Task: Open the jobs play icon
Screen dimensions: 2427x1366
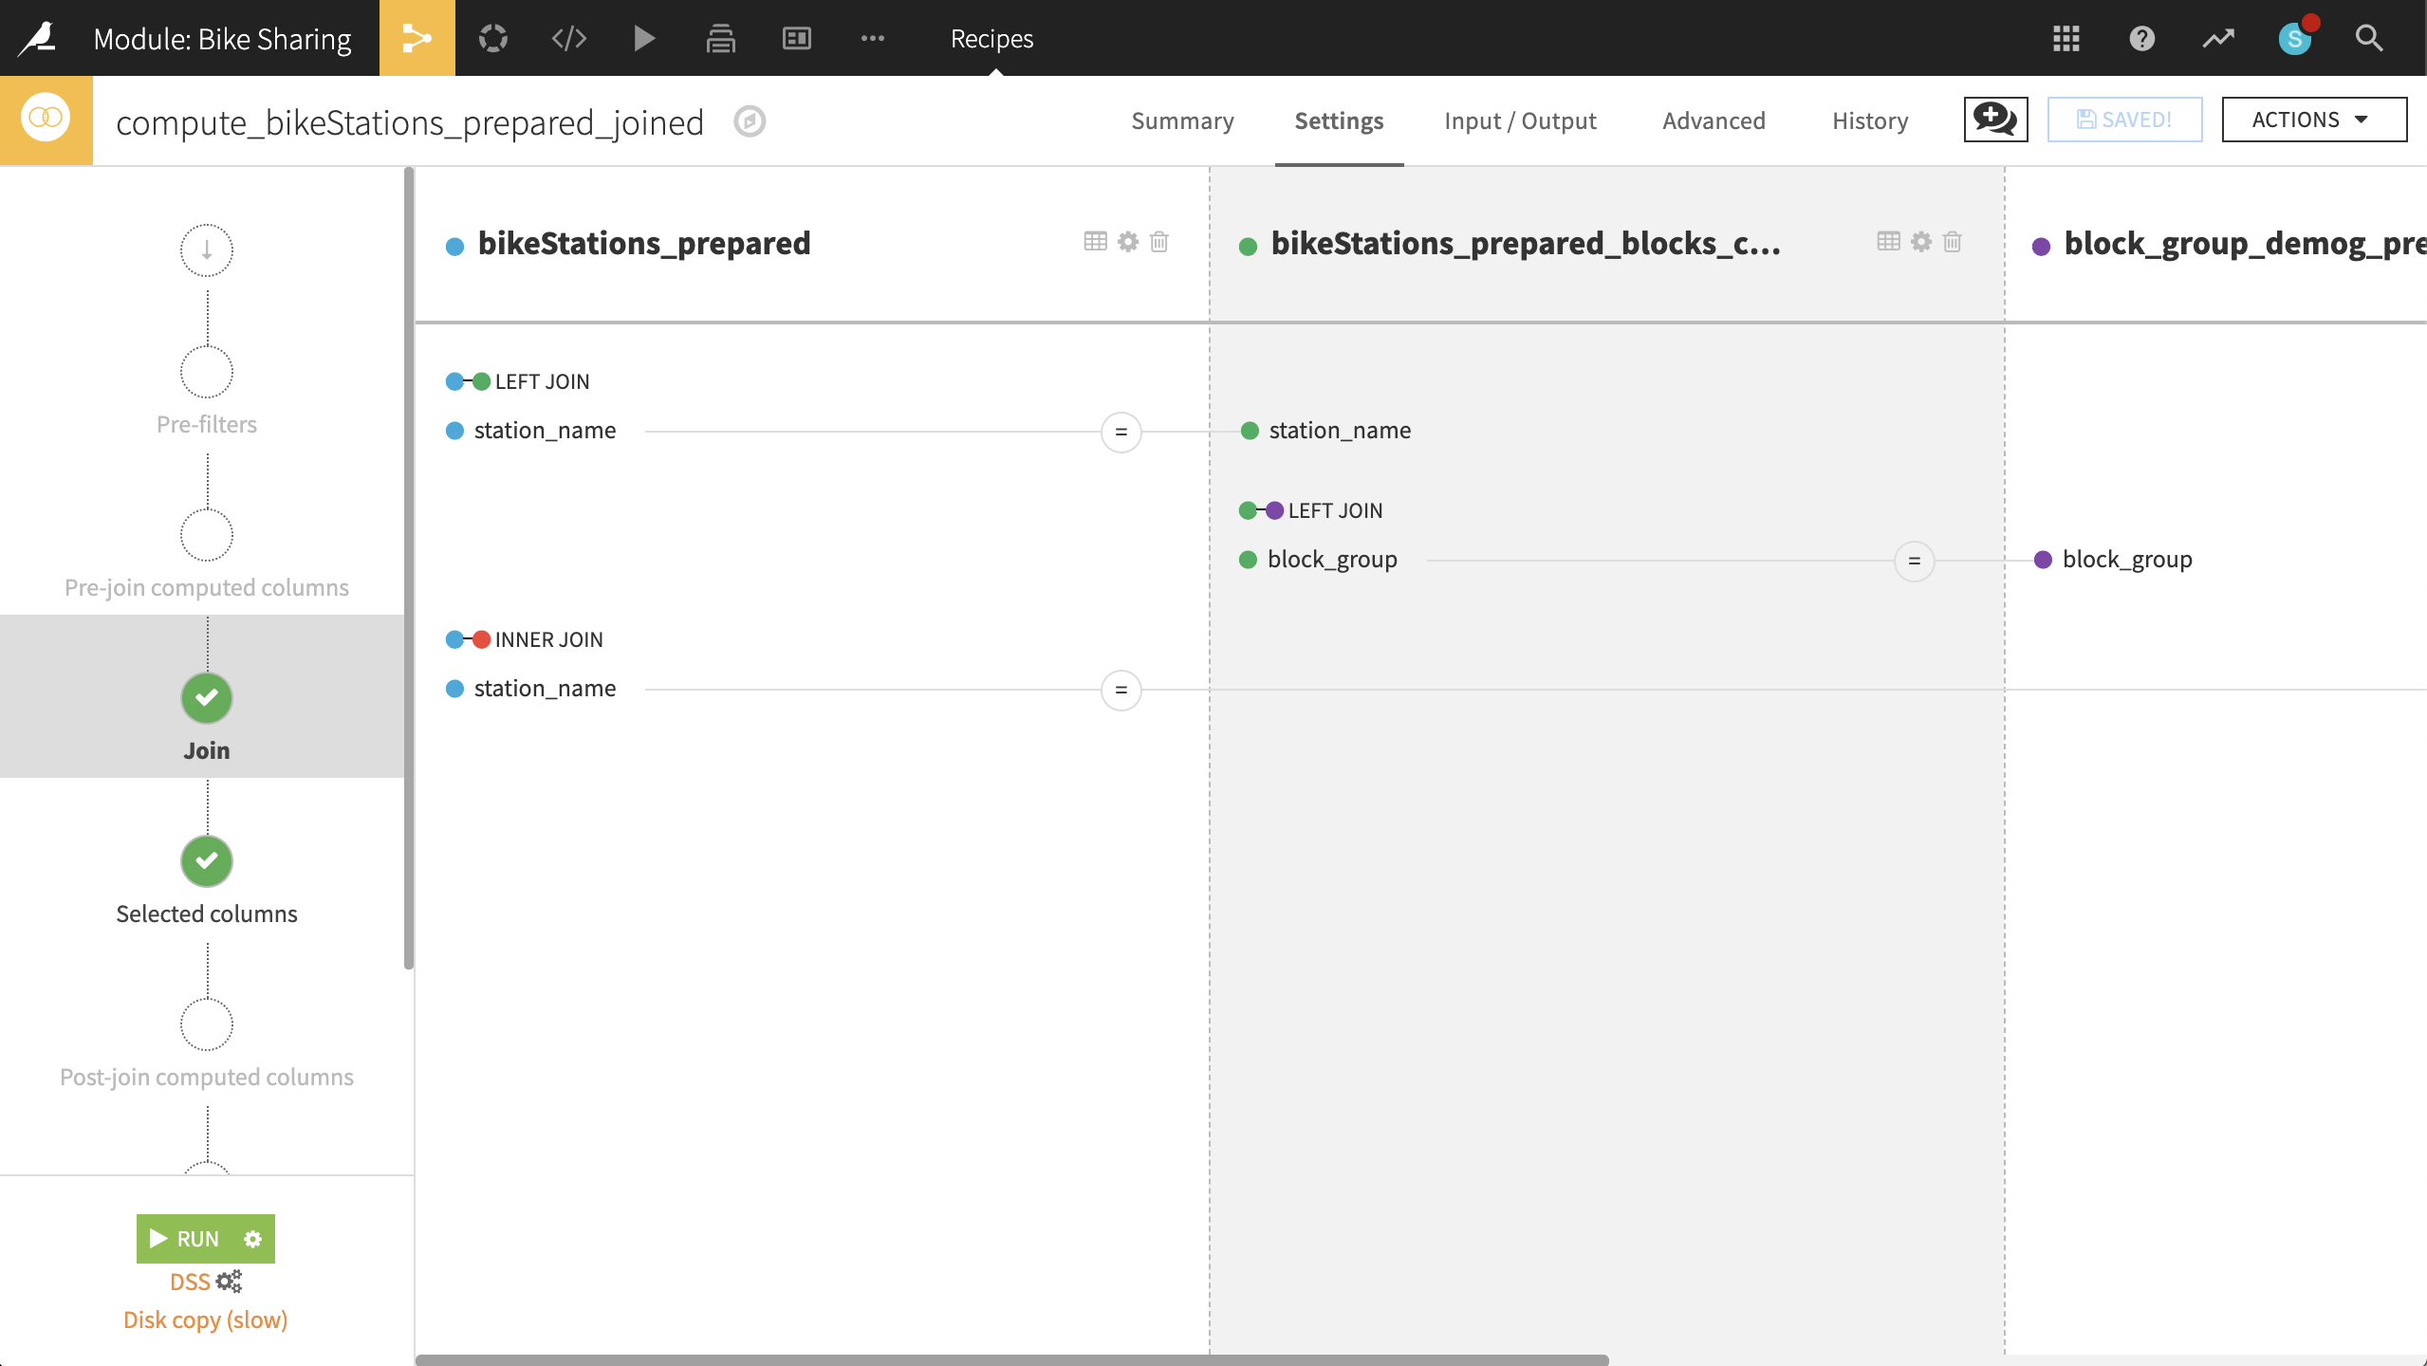Action: click(x=644, y=38)
